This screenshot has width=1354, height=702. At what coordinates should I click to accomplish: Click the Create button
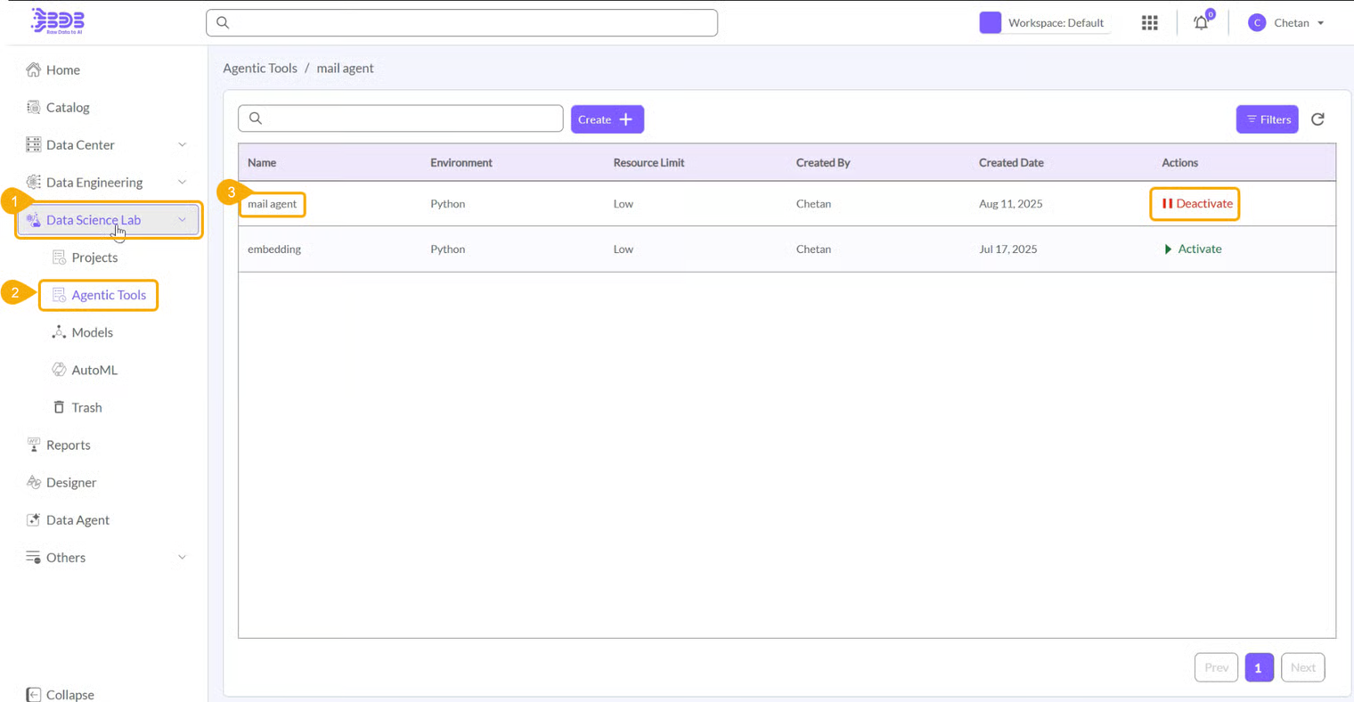click(607, 119)
